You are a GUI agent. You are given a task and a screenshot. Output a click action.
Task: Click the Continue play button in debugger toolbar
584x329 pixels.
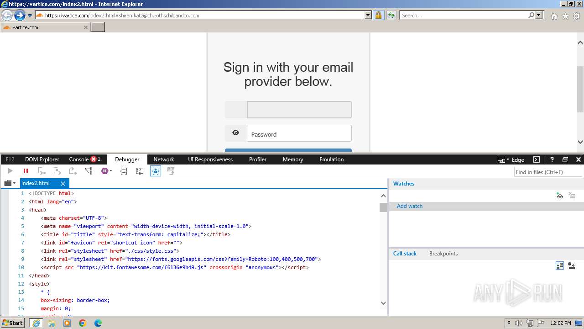10,171
